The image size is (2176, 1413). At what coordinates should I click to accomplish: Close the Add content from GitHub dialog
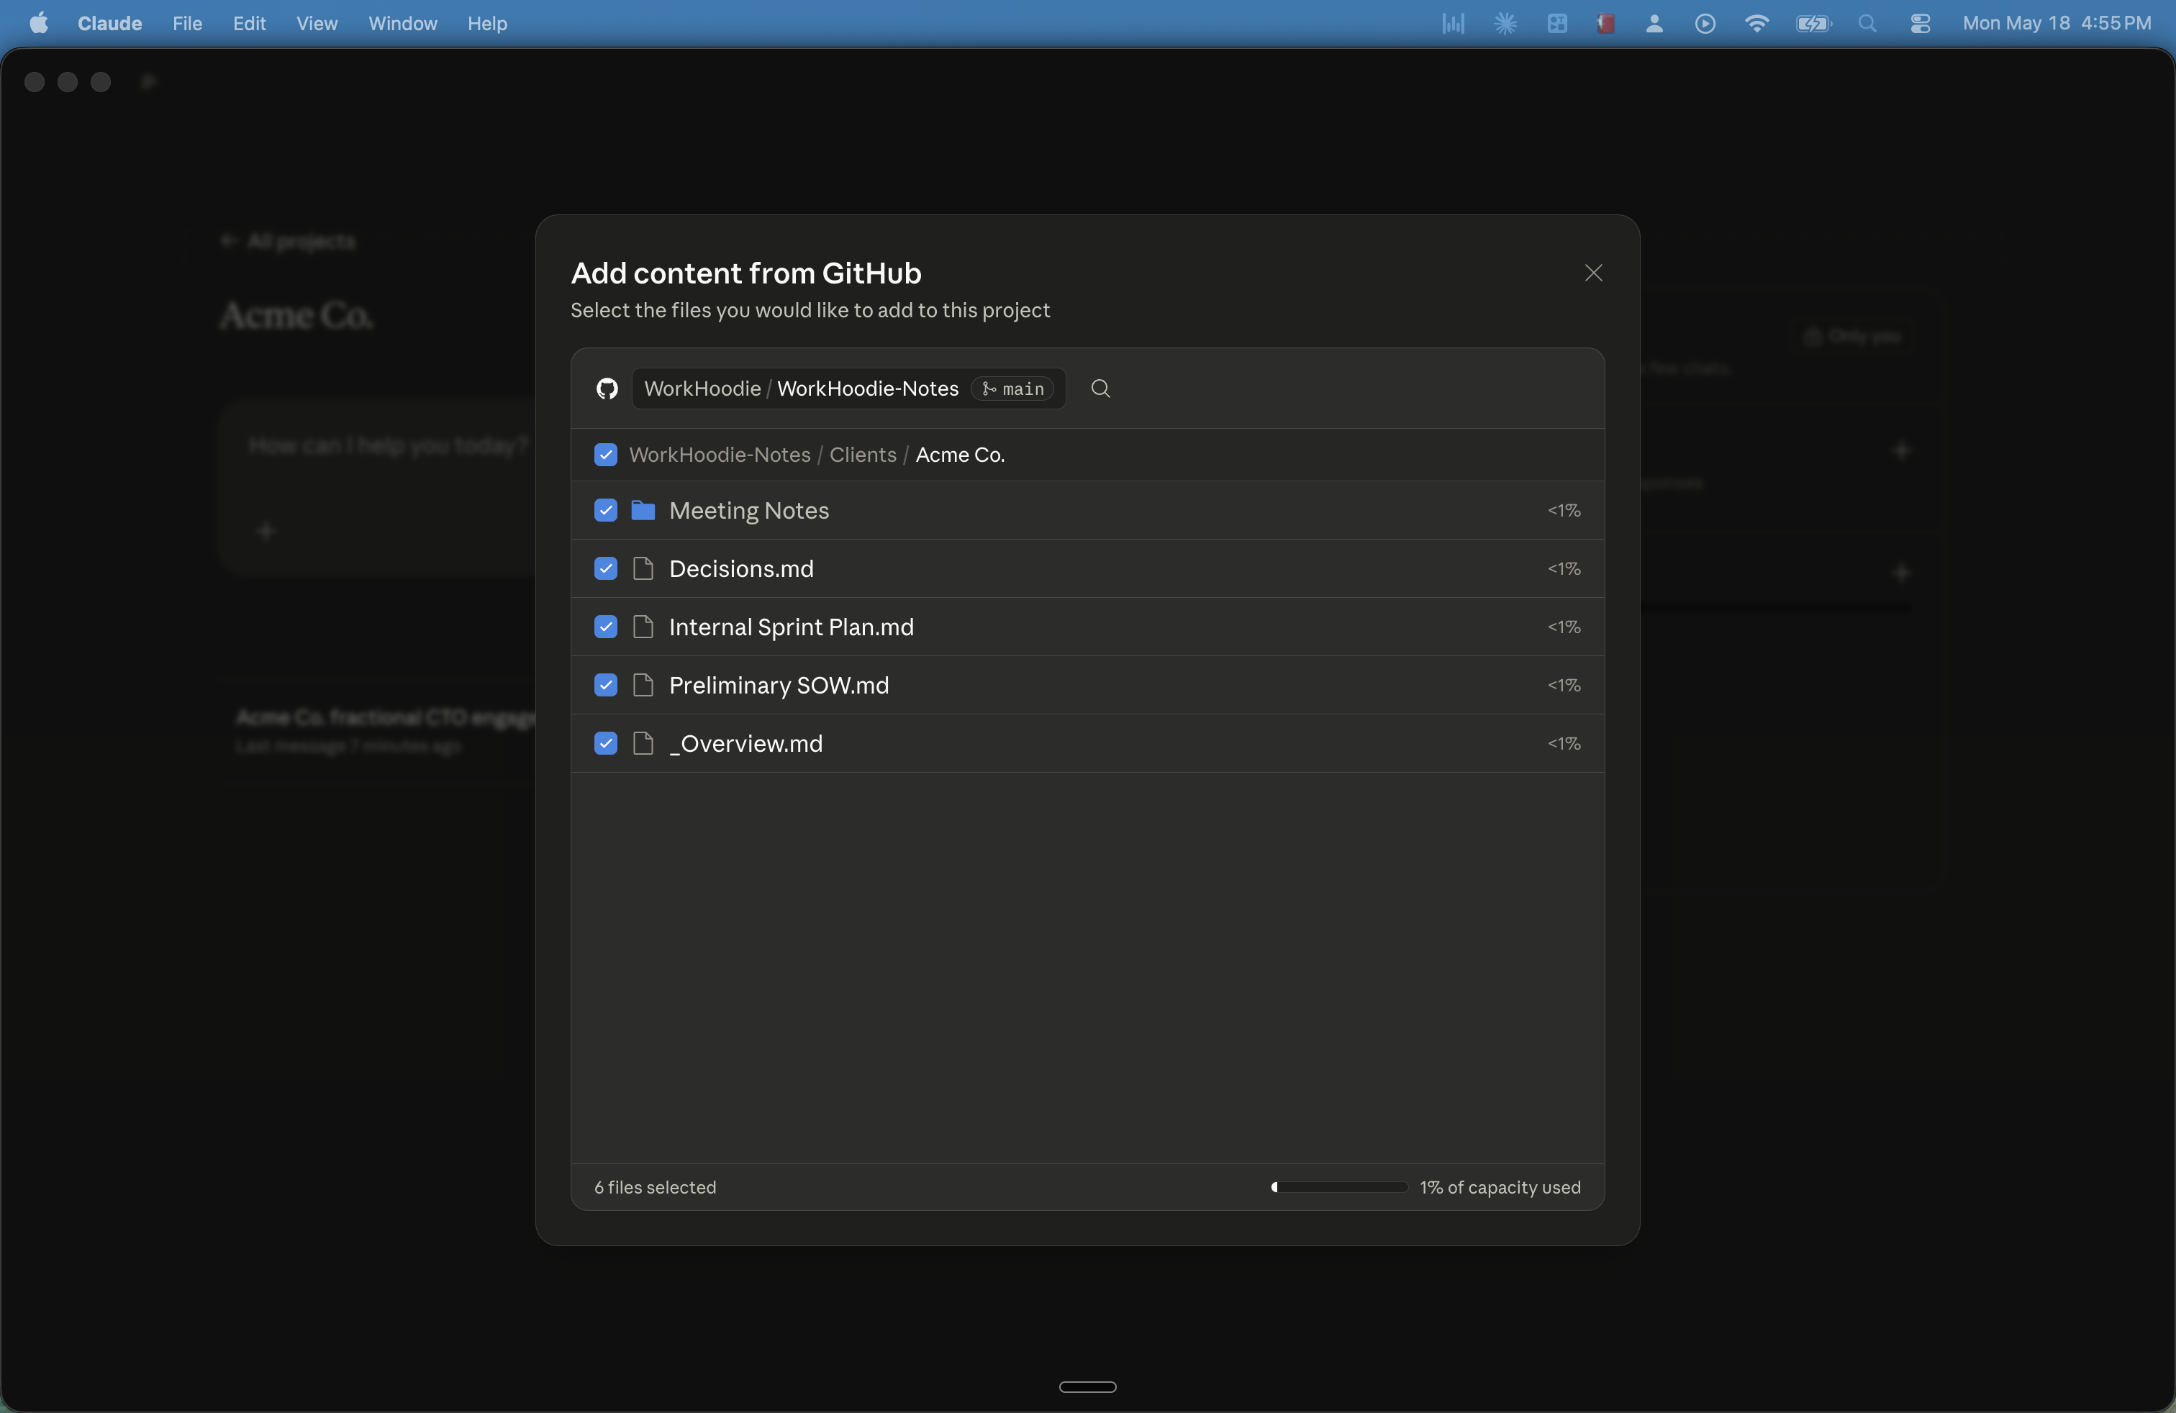pyautogui.click(x=1594, y=273)
